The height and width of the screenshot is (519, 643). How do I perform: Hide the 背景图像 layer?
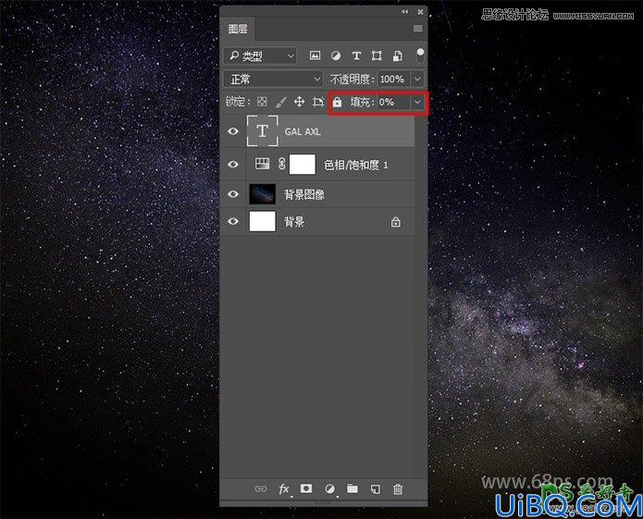(233, 194)
